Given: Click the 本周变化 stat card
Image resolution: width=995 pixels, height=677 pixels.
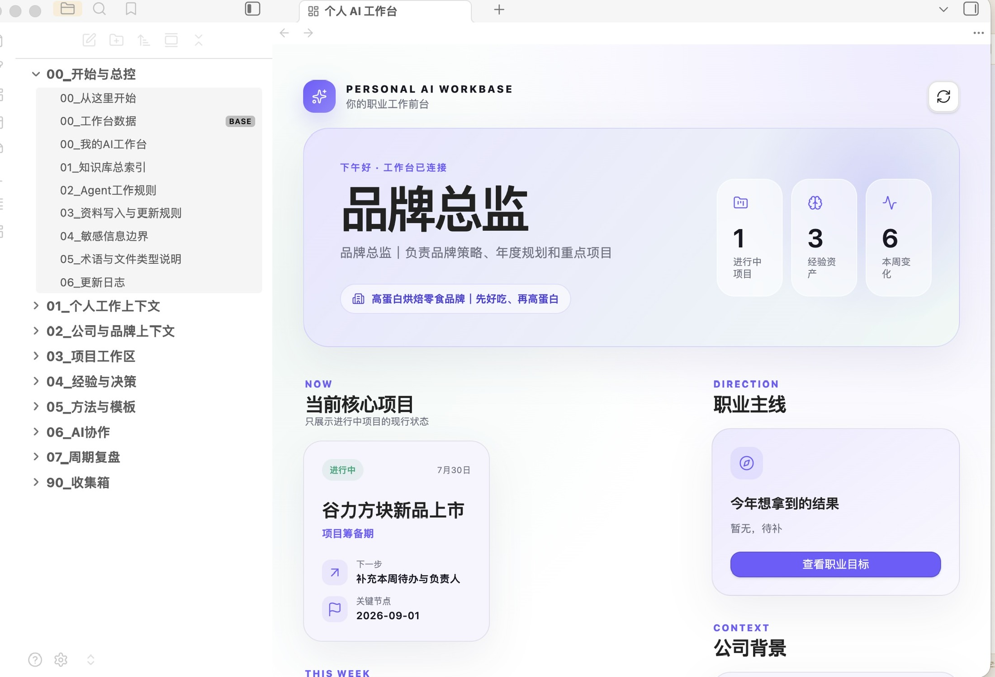Looking at the screenshot, I should click(x=898, y=238).
